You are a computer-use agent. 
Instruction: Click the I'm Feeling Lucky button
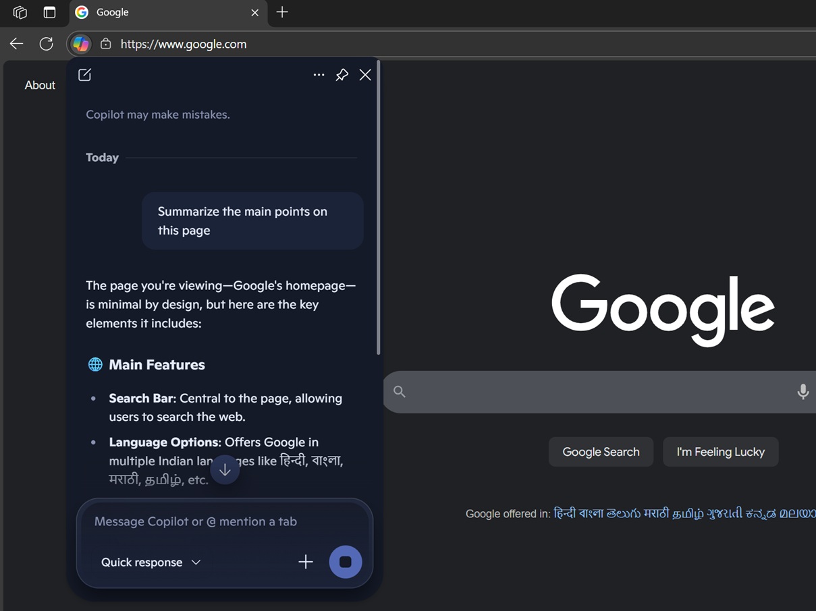click(720, 452)
